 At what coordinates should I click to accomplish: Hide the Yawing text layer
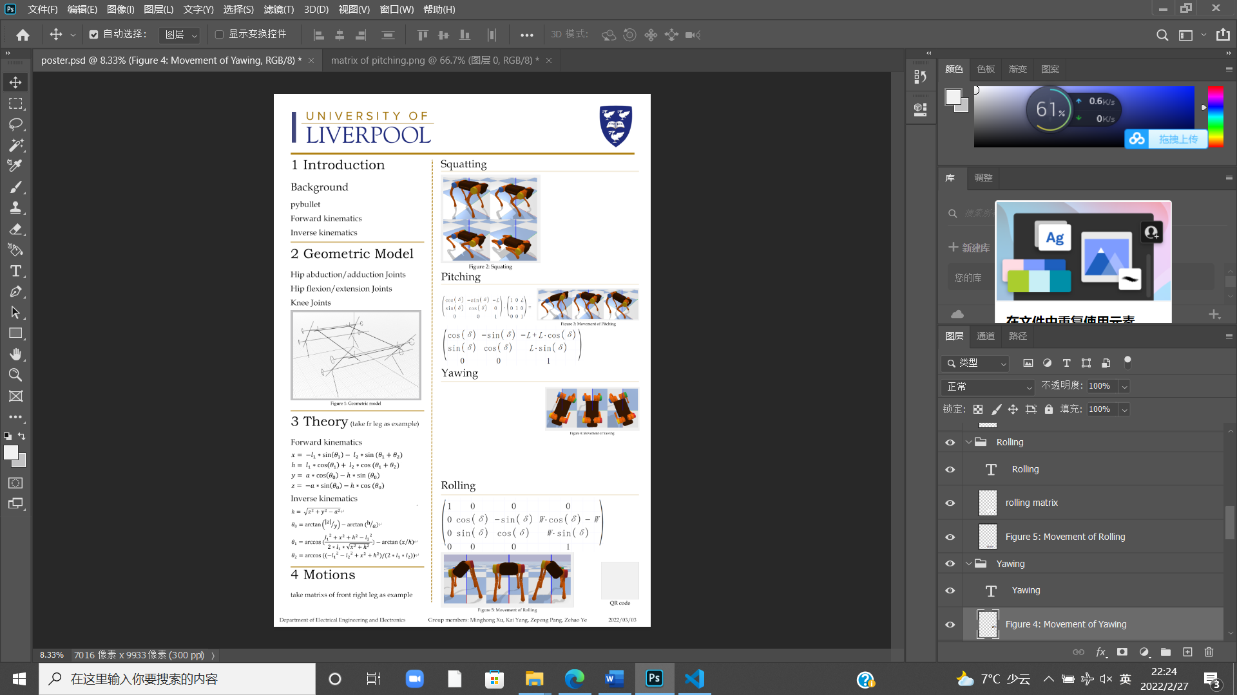(950, 590)
